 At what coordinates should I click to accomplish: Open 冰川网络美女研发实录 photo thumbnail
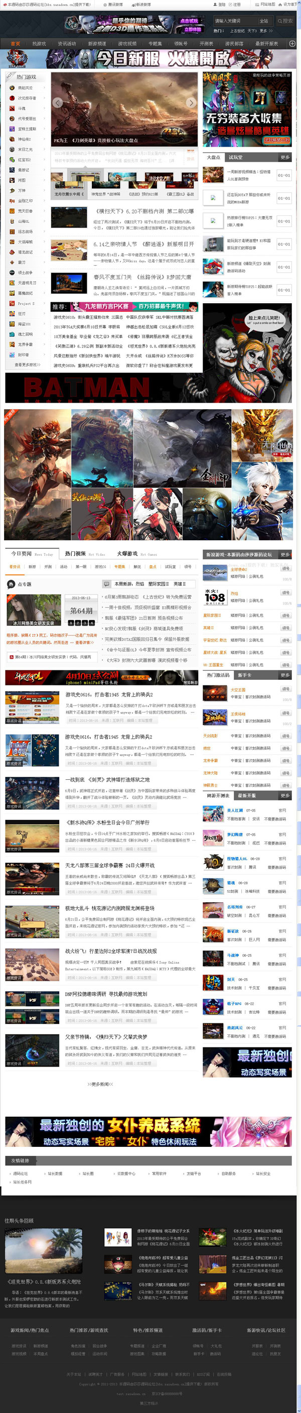coord(34,610)
